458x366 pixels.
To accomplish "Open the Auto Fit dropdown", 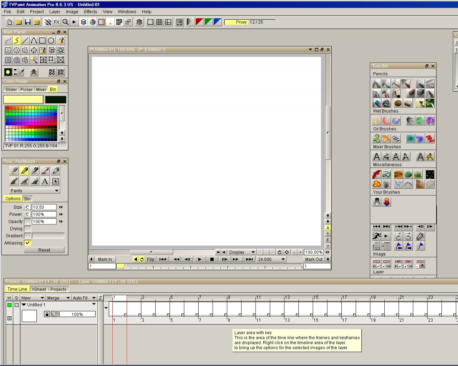I will click(x=84, y=298).
